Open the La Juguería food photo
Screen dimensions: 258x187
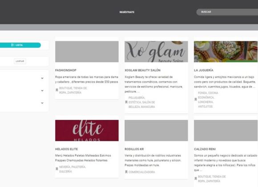click(226, 52)
